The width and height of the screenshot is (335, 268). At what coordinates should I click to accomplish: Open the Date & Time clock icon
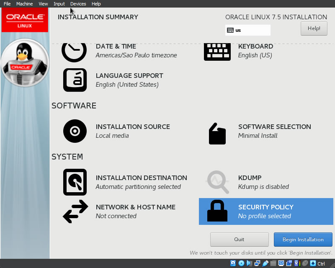(74, 52)
